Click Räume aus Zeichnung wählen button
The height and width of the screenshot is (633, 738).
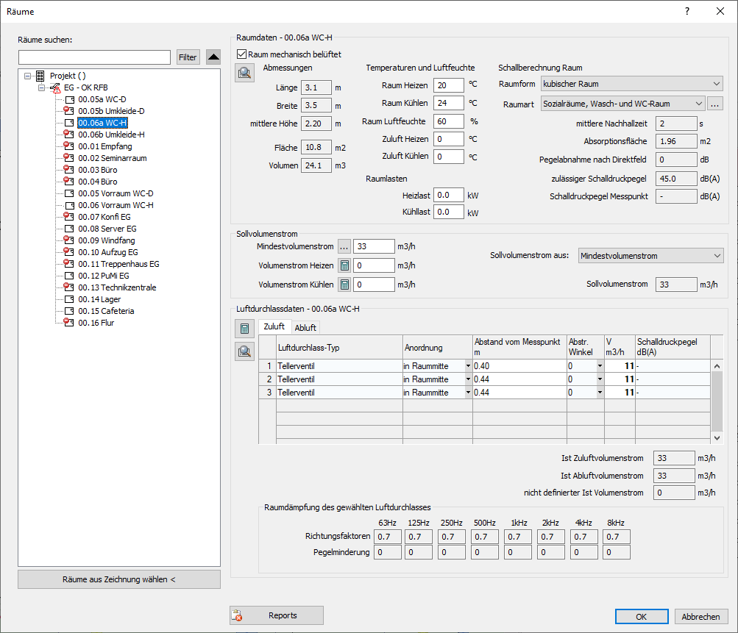coord(119,579)
